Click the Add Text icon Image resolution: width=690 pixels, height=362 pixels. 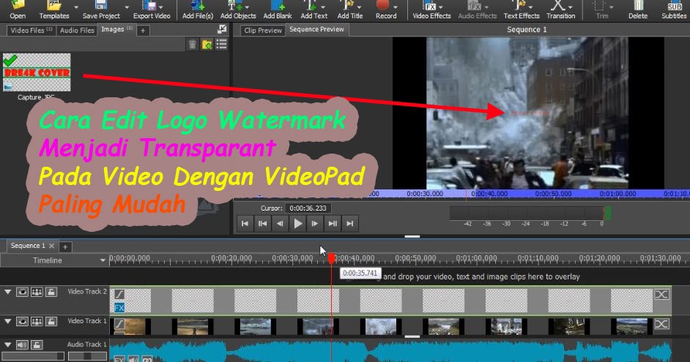point(311,5)
